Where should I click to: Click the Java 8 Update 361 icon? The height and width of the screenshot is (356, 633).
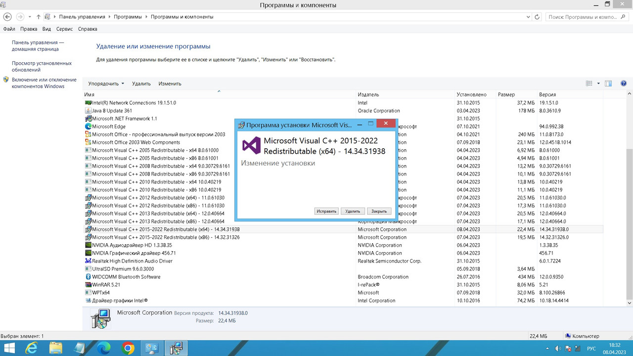(88, 111)
